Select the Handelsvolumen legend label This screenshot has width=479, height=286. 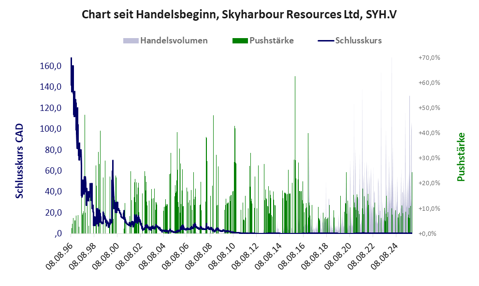174,41
